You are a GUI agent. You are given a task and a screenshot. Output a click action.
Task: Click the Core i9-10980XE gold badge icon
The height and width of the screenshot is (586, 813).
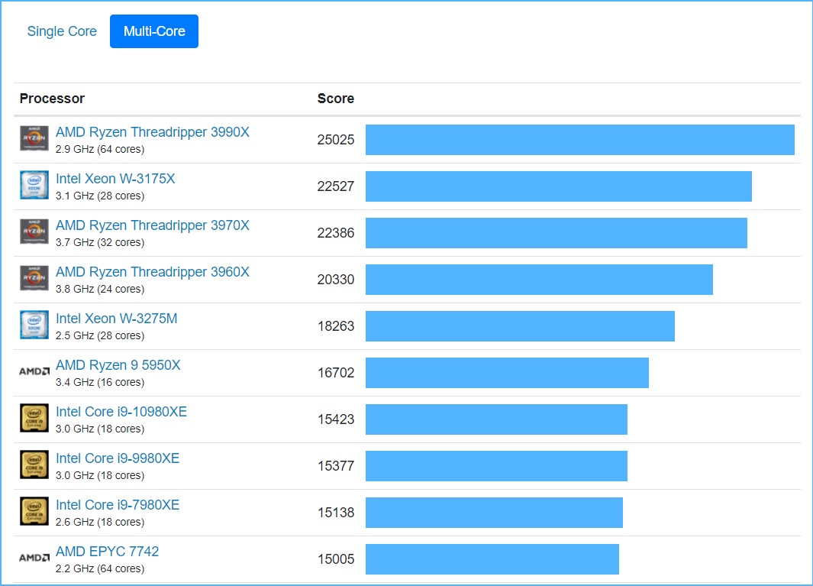[x=34, y=419]
